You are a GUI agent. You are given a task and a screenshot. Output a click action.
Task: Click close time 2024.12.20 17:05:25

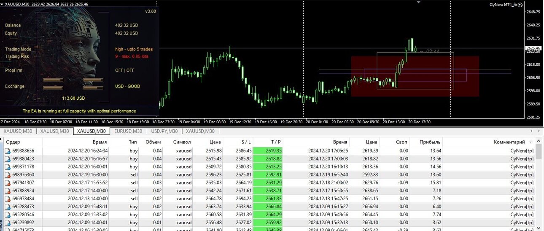328,151
